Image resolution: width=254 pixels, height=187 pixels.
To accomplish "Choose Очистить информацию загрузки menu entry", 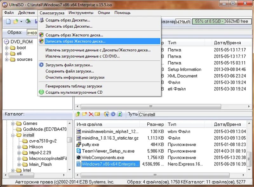I will click(99, 77).
